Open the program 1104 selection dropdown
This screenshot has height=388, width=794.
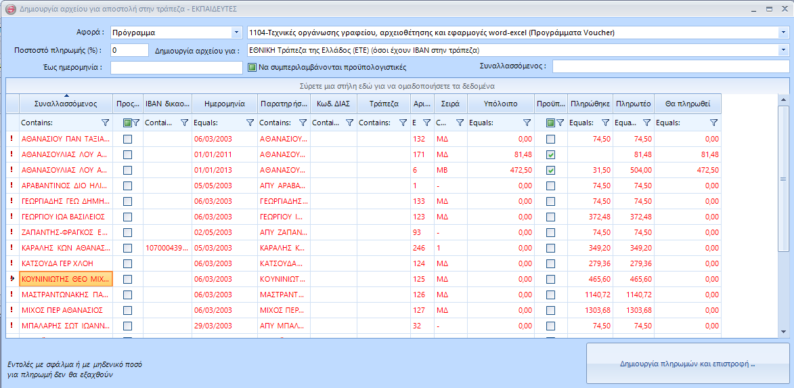(x=783, y=33)
